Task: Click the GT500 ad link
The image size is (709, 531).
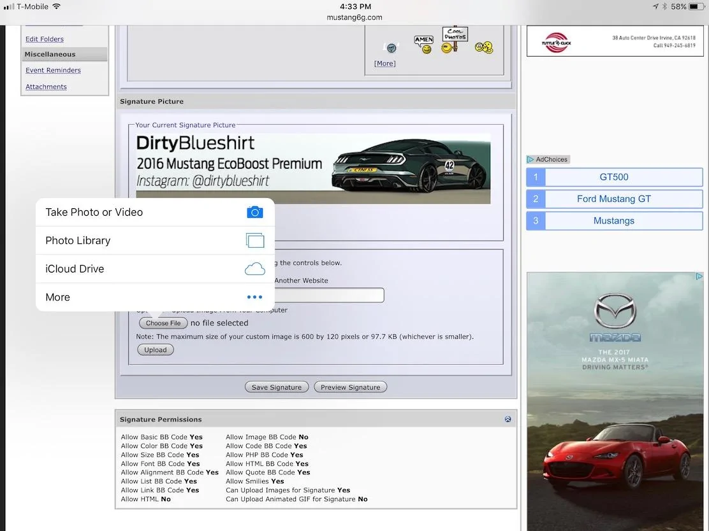Action: click(x=614, y=177)
